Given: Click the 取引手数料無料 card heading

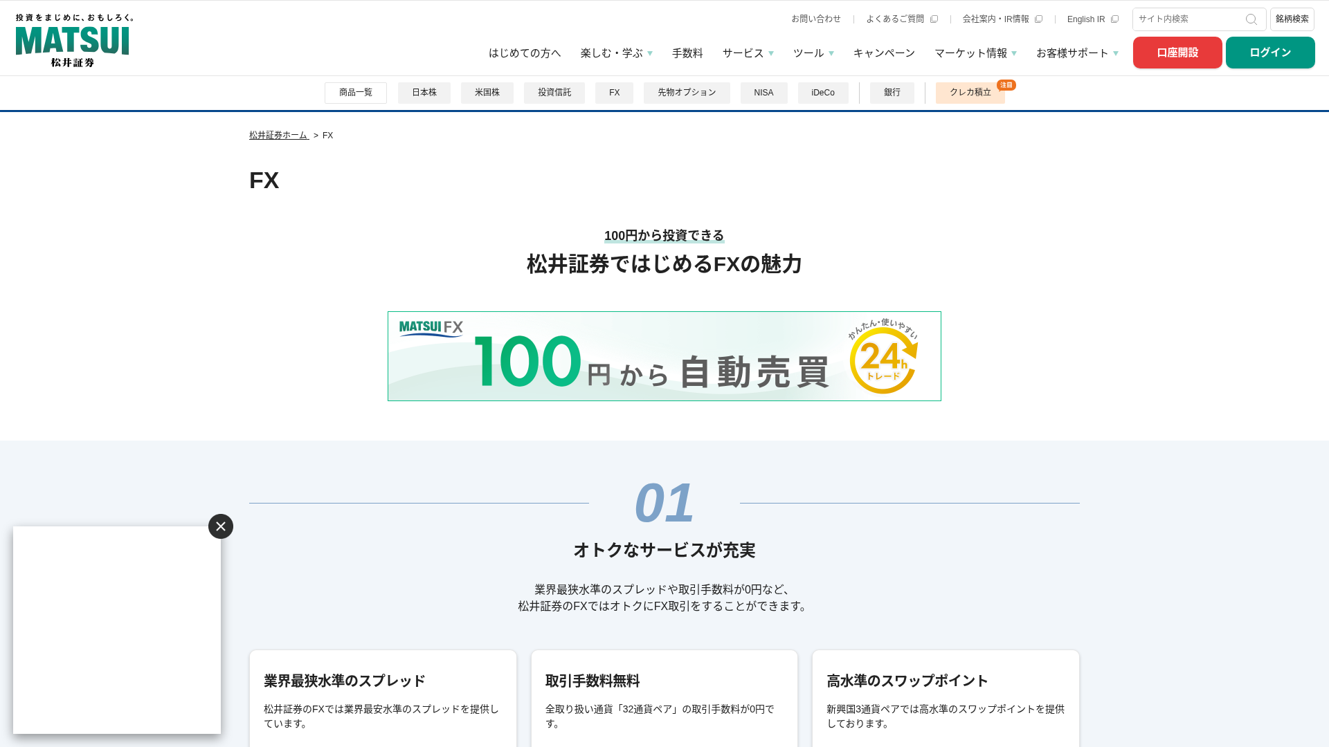Looking at the screenshot, I should [593, 681].
